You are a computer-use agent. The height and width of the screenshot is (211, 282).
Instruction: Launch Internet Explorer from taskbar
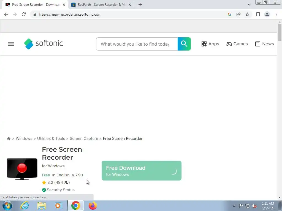click(25, 206)
